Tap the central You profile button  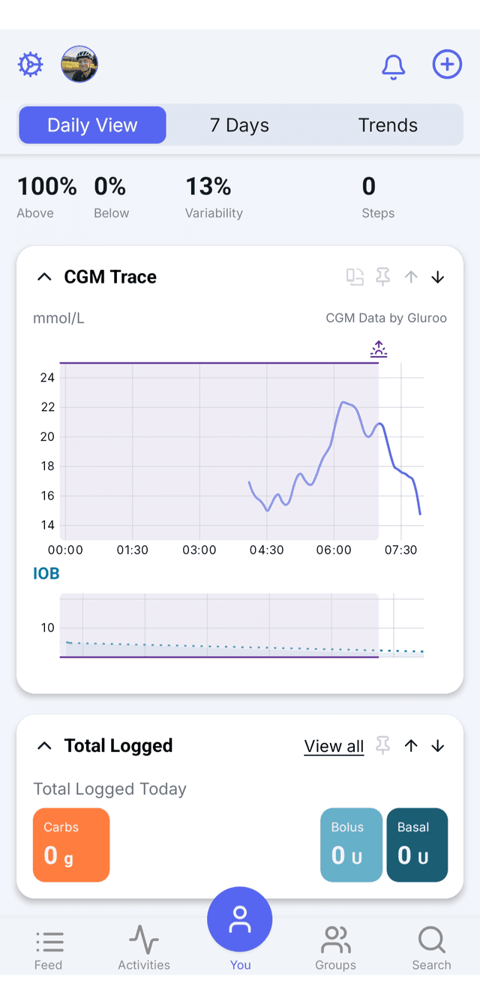240,919
